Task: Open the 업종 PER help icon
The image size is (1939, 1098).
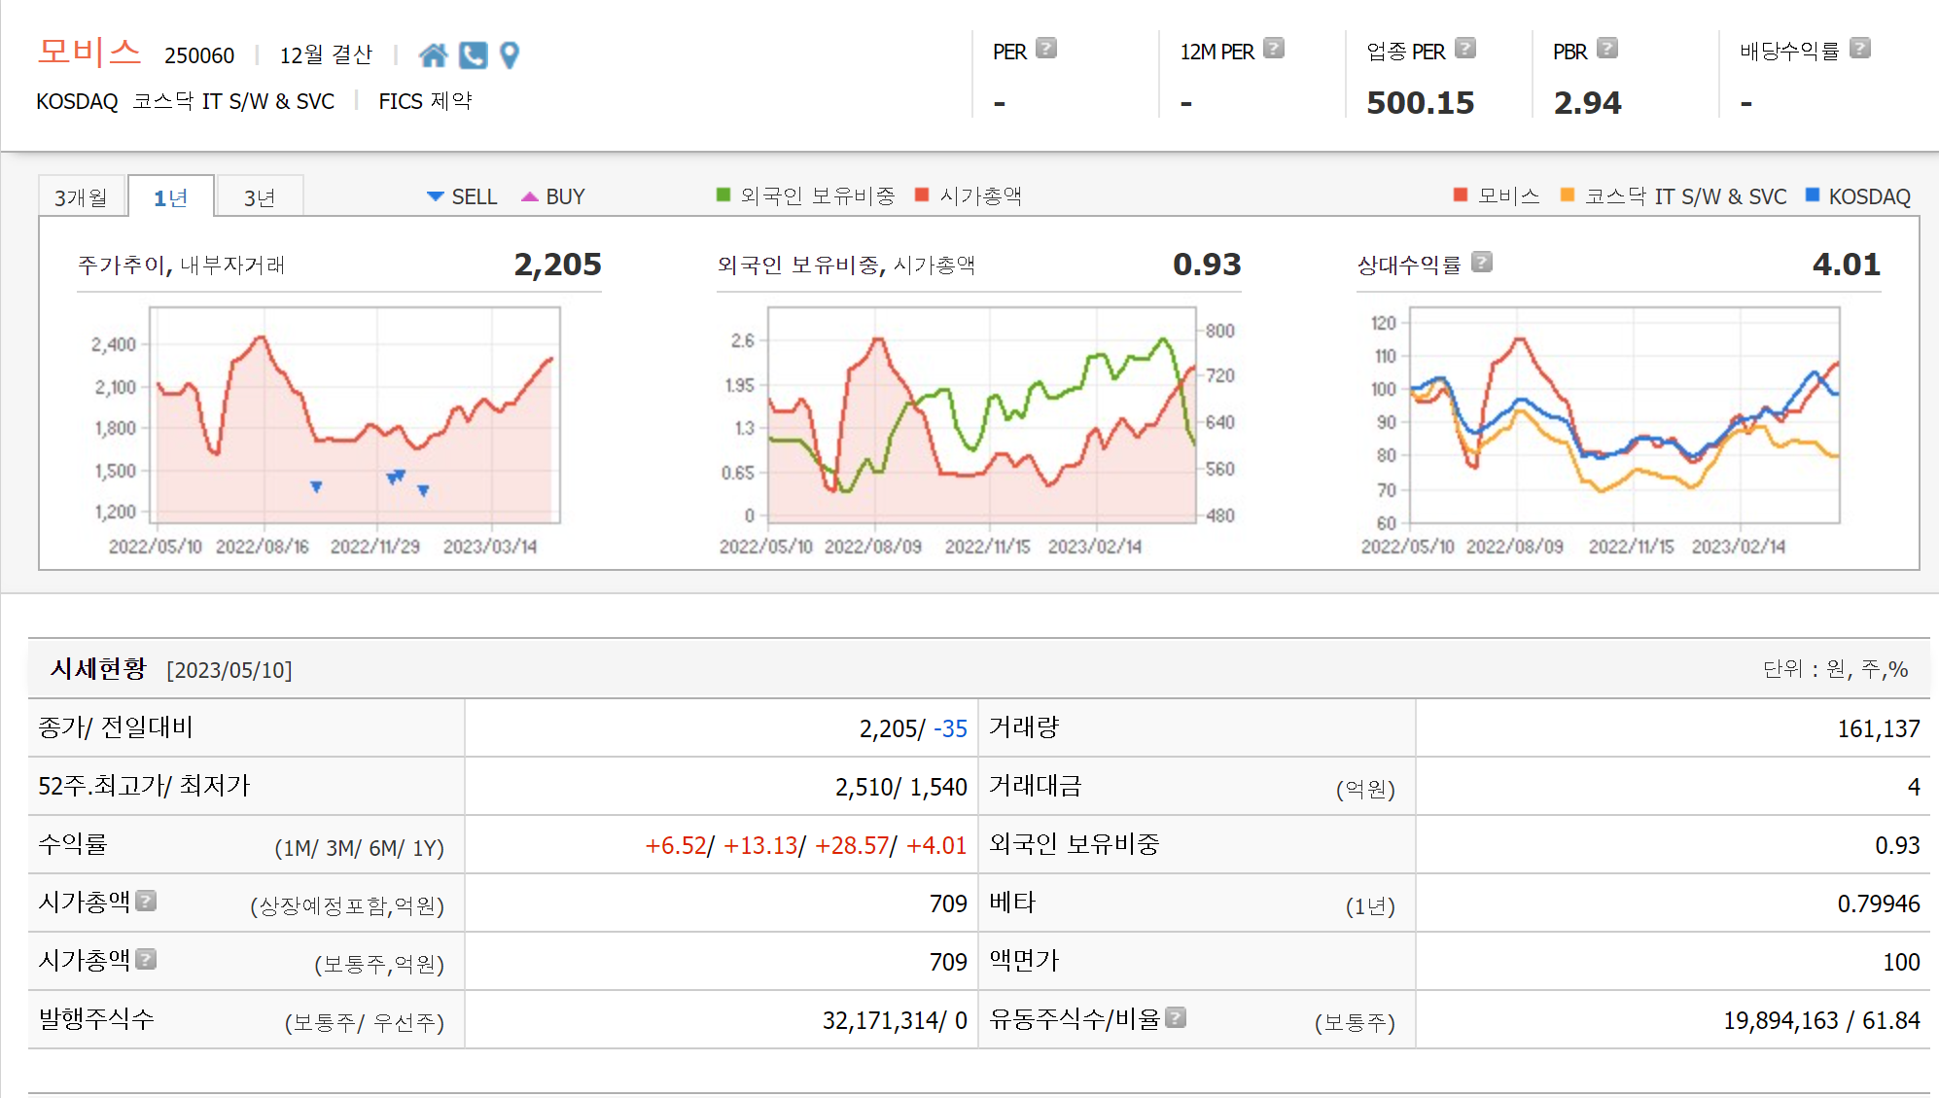Action: [1465, 49]
